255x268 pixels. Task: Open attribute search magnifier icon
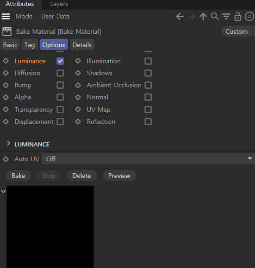click(215, 17)
